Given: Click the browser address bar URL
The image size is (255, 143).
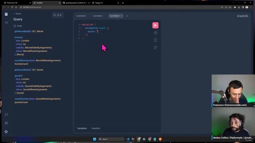Looking at the screenshot, I should (32, 7).
